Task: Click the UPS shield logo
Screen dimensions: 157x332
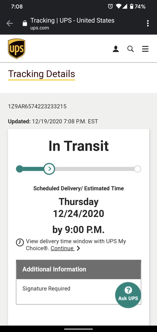Action: pos(17,49)
